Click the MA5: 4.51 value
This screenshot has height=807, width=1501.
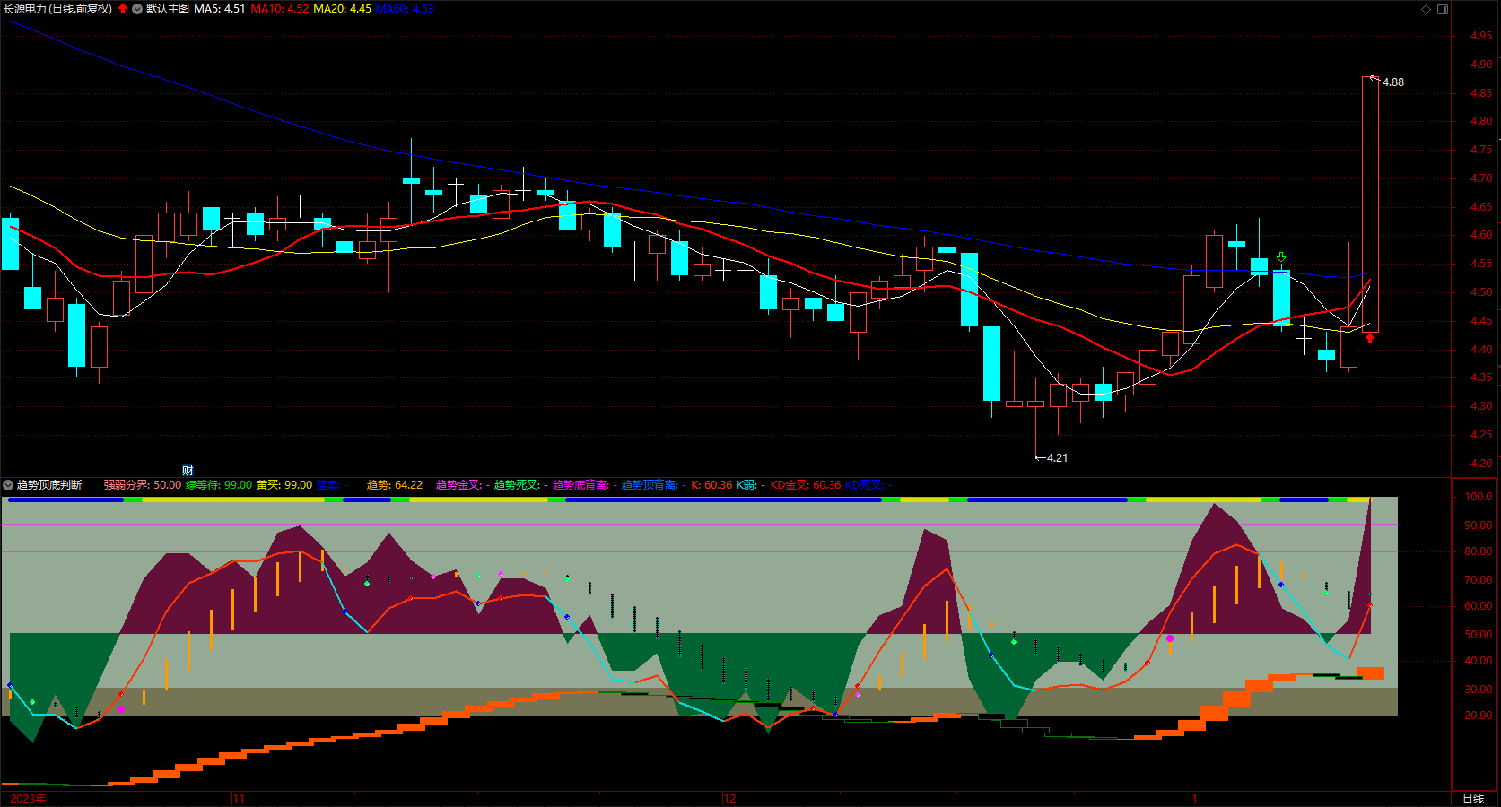[220, 9]
